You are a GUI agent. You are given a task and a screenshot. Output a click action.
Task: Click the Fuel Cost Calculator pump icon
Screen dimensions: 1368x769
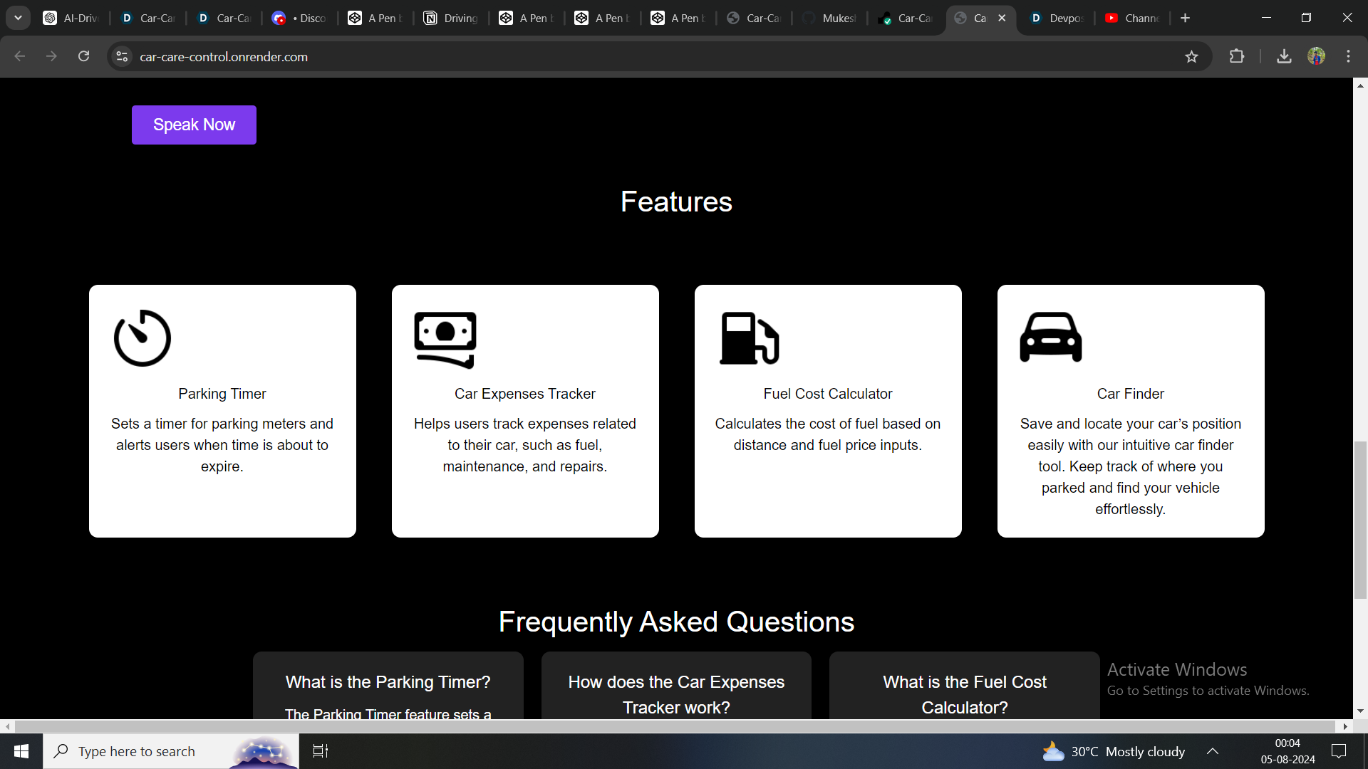pos(749,338)
